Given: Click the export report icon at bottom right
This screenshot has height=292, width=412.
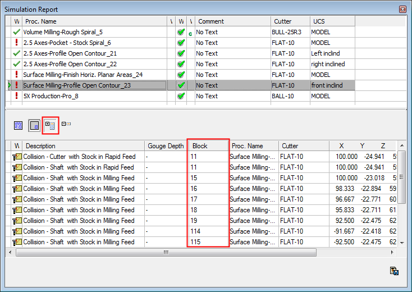Looking at the screenshot, I should tap(394, 271).
